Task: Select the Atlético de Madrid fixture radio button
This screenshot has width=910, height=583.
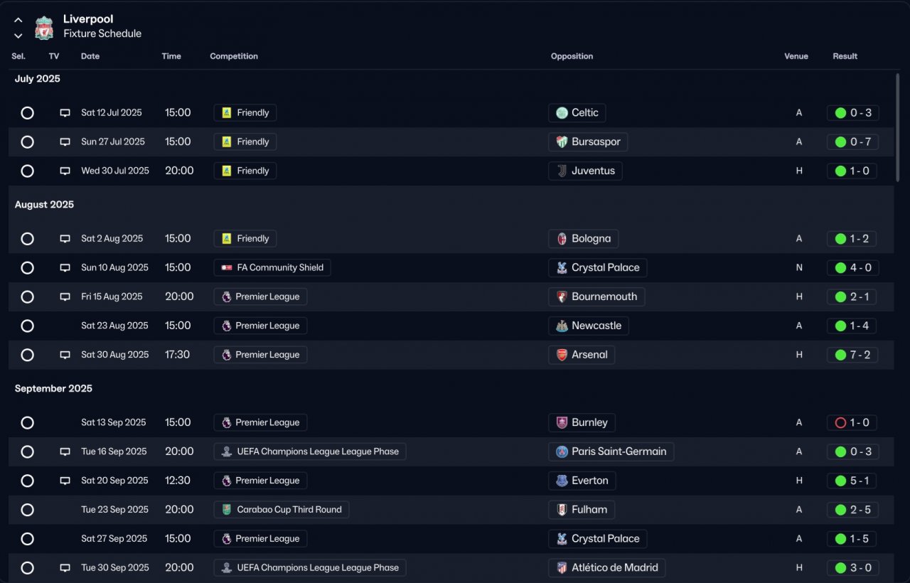Action: 27,568
